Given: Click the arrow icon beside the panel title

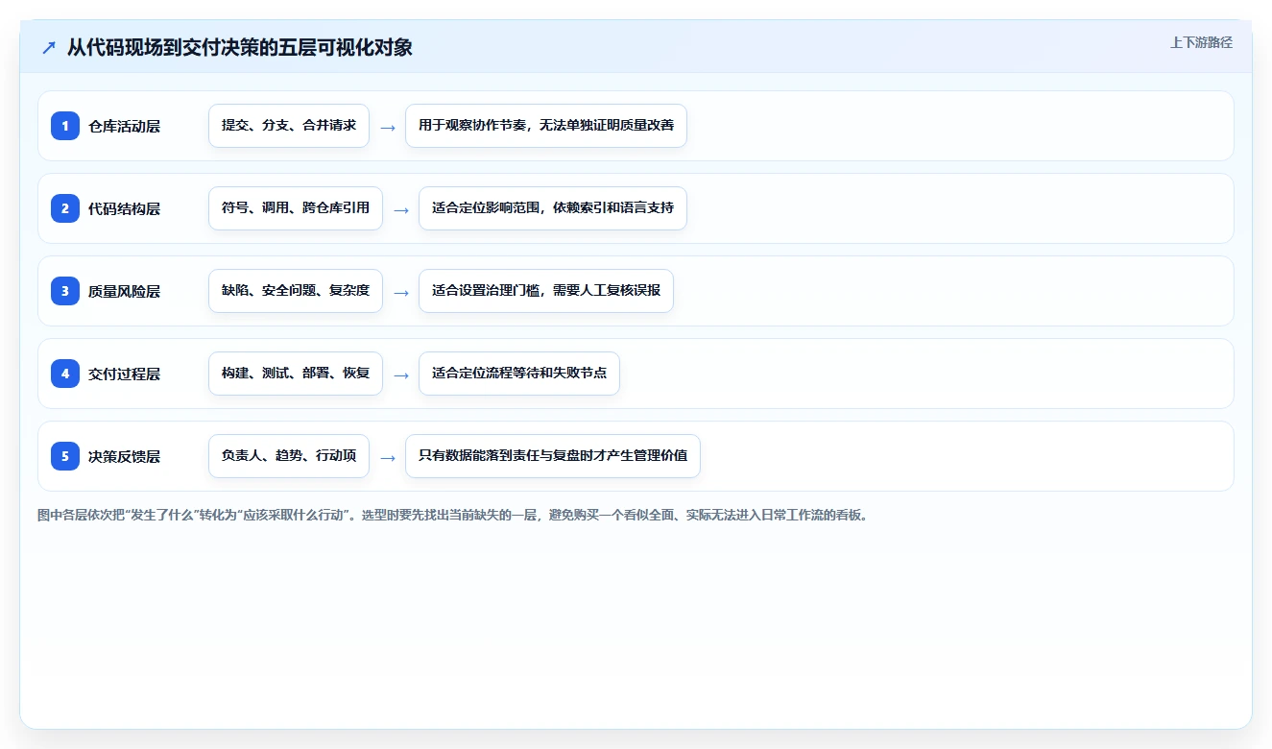Looking at the screenshot, I should 49,47.
